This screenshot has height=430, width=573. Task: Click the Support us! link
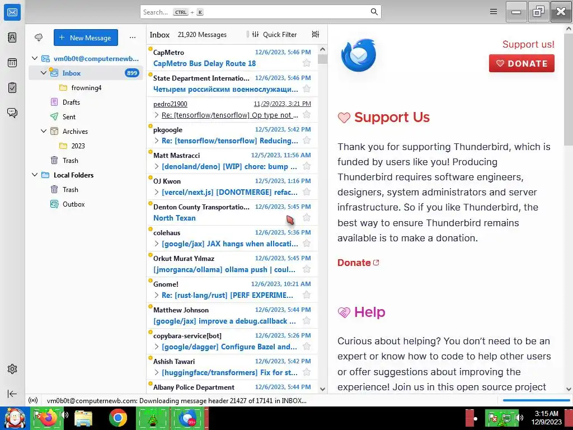[528, 44]
